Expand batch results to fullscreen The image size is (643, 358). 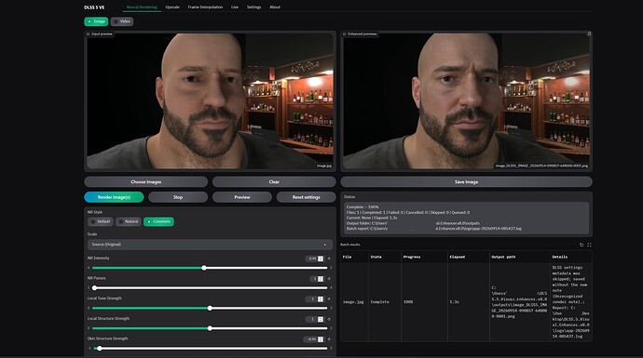click(x=589, y=245)
